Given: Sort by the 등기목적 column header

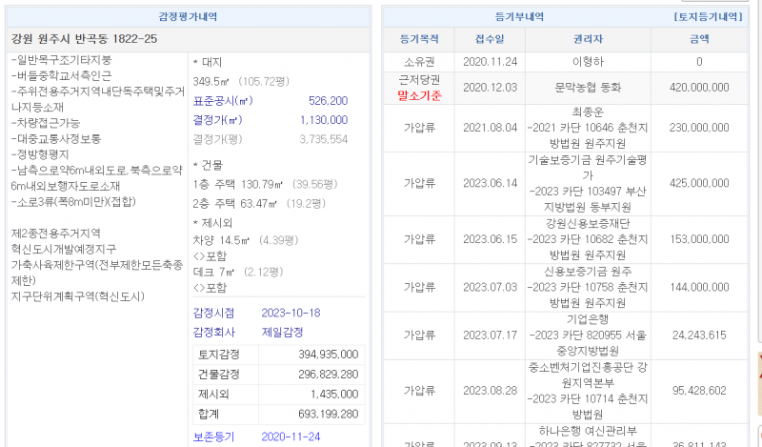Looking at the screenshot, I should tap(420, 39).
